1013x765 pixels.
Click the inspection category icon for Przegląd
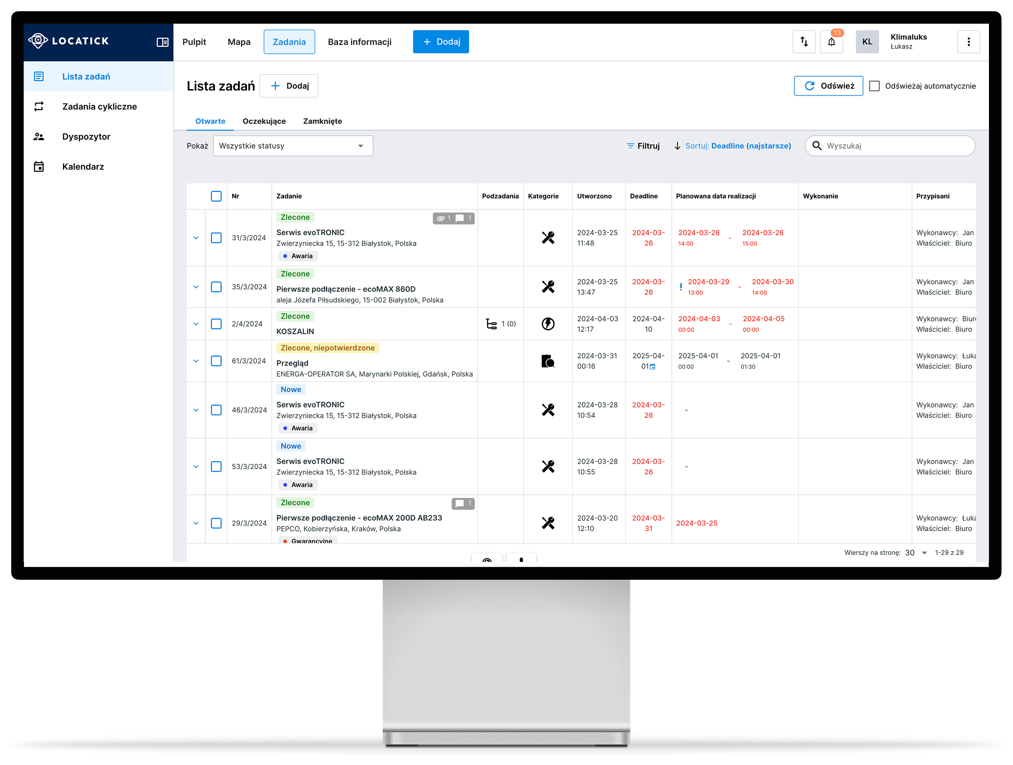pyautogui.click(x=548, y=361)
